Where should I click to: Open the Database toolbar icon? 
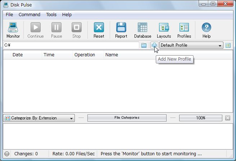pyautogui.click(x=142, y=27)
